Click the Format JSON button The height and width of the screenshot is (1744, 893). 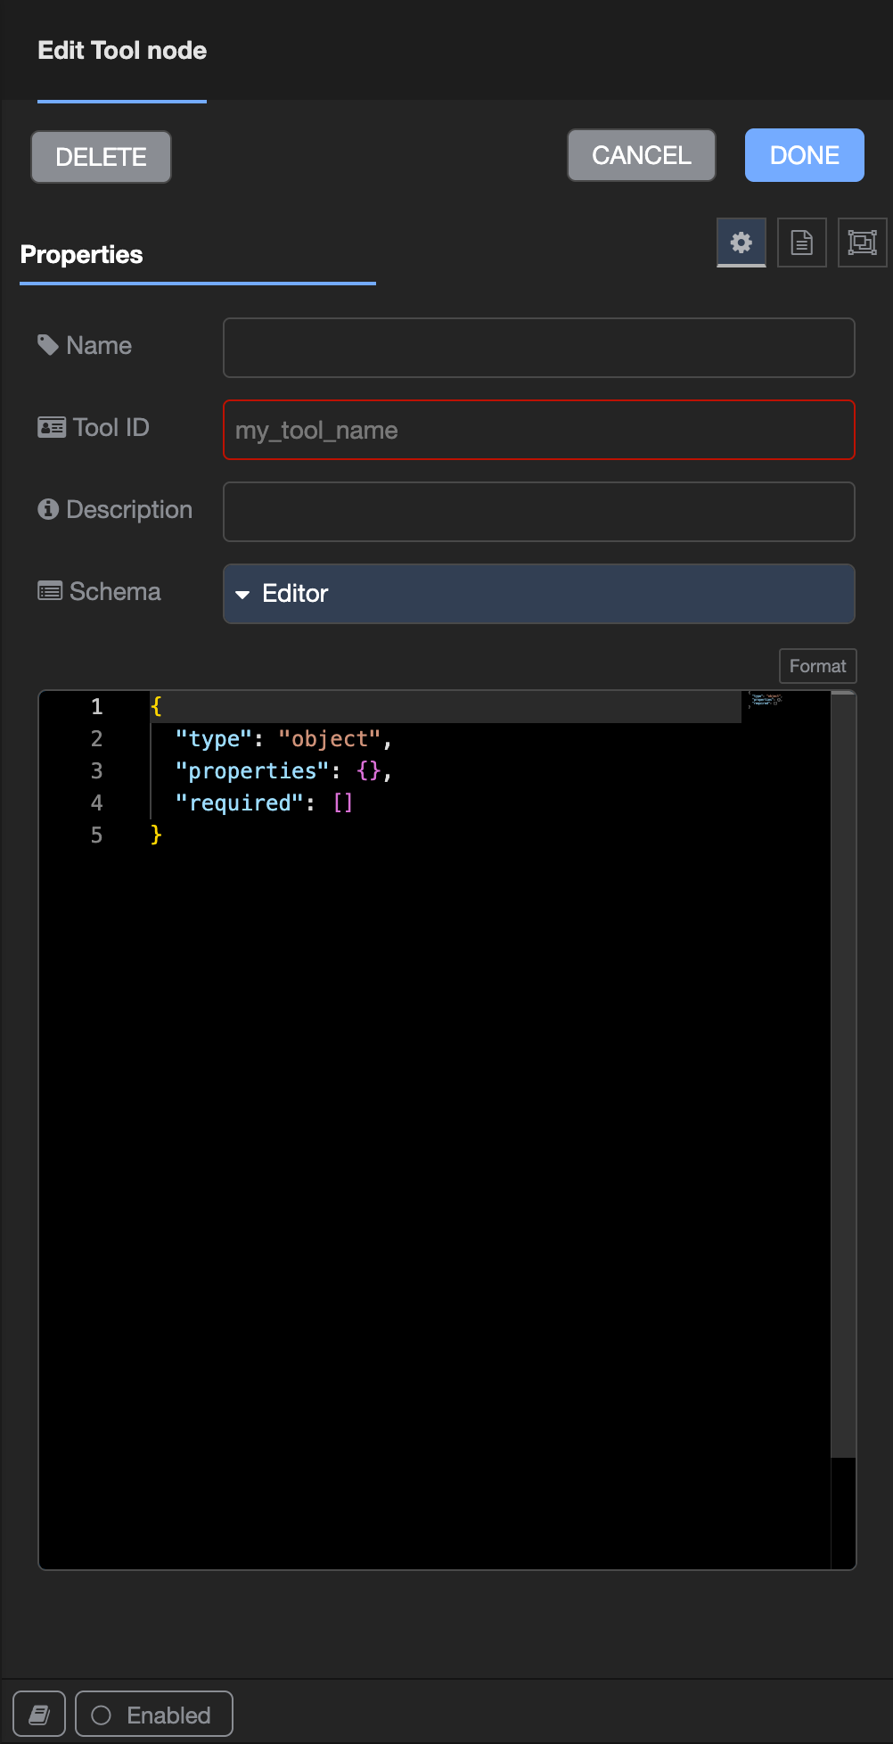click(818, 666)
